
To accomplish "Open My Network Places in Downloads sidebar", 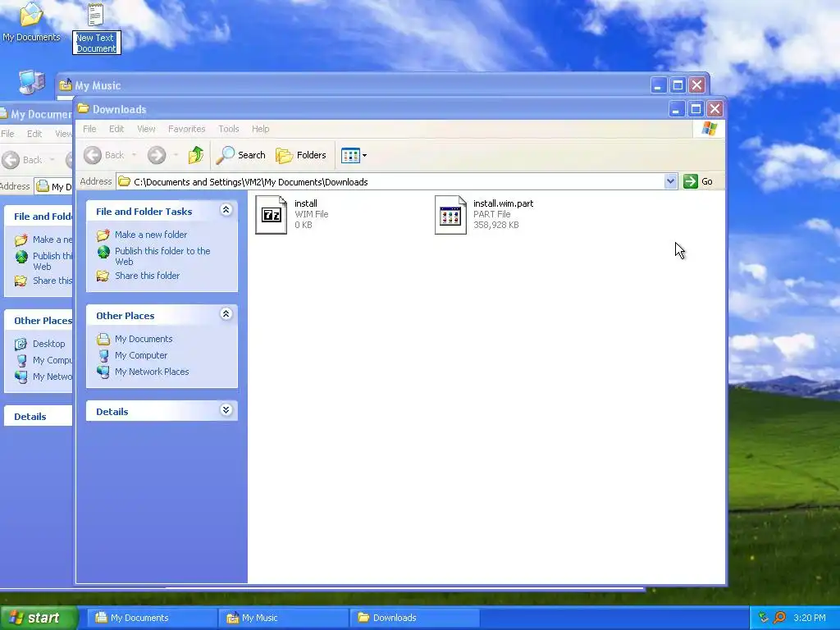I will click(x=152, y=372).
